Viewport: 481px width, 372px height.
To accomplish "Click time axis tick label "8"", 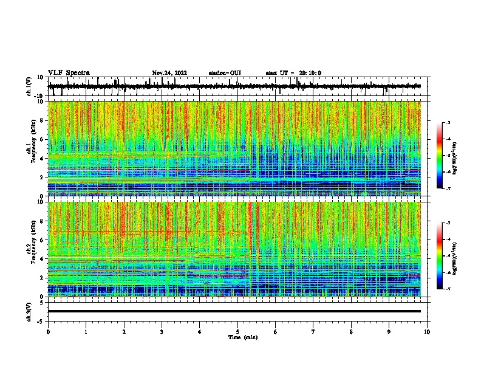I will 351,332.
